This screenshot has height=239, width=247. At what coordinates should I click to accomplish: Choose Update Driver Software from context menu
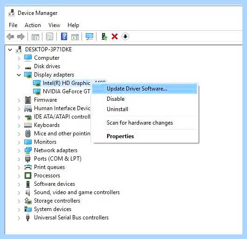144,89
